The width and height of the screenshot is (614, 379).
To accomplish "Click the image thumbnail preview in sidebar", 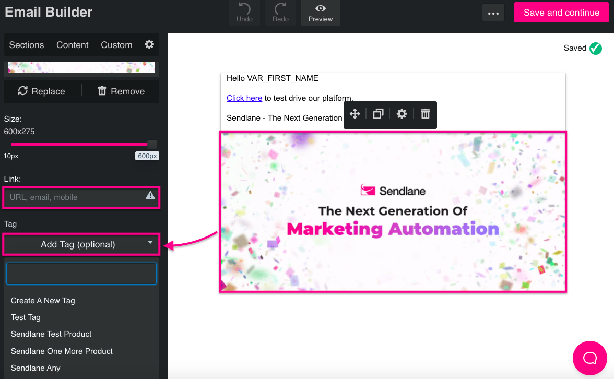I will 81,67.
